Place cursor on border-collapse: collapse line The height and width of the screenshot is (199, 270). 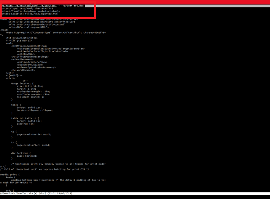pyautogui.click(x=35, y=110)
